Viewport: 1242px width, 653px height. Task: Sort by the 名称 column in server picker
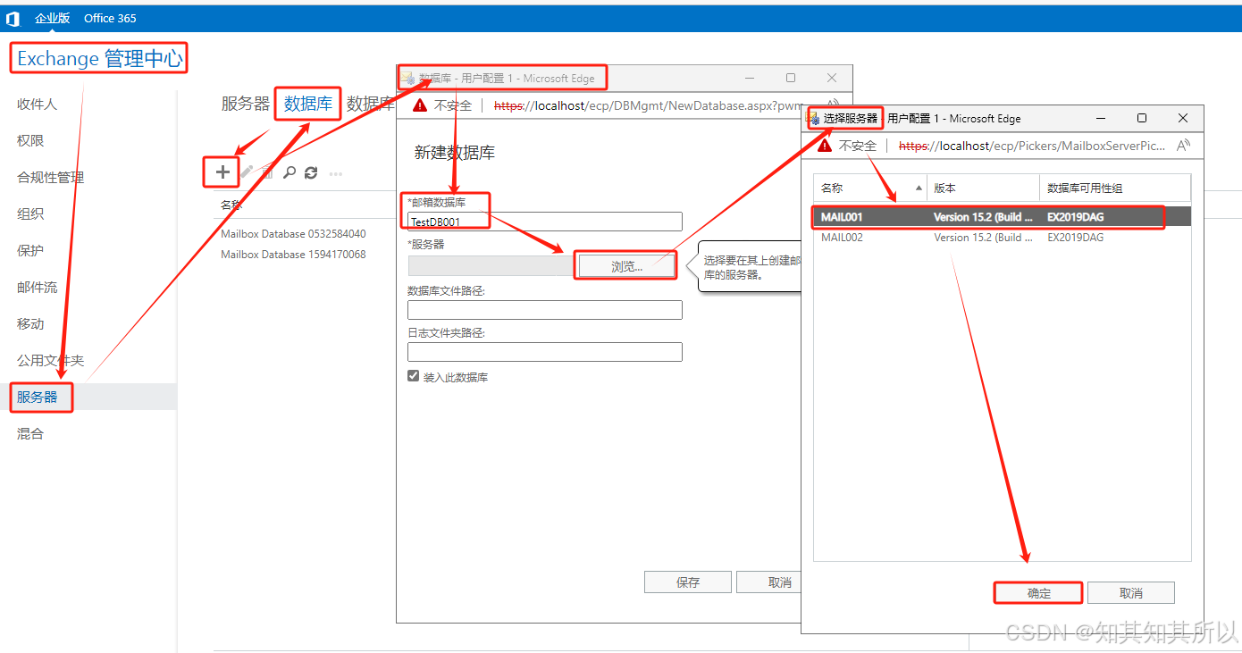click(869, 188)
